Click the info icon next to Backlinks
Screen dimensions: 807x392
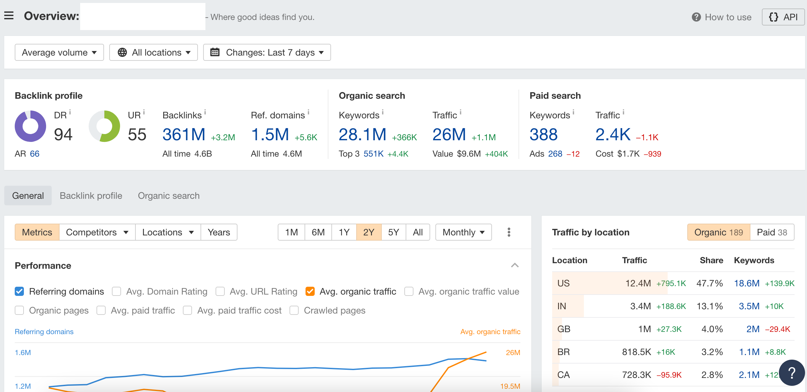click(x=205, y=112)
